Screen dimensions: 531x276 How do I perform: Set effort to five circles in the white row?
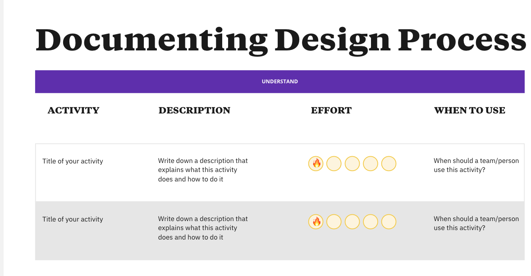[x=389, y=164]
